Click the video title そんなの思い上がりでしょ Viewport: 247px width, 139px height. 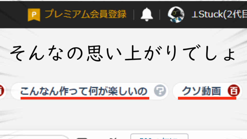123,53
